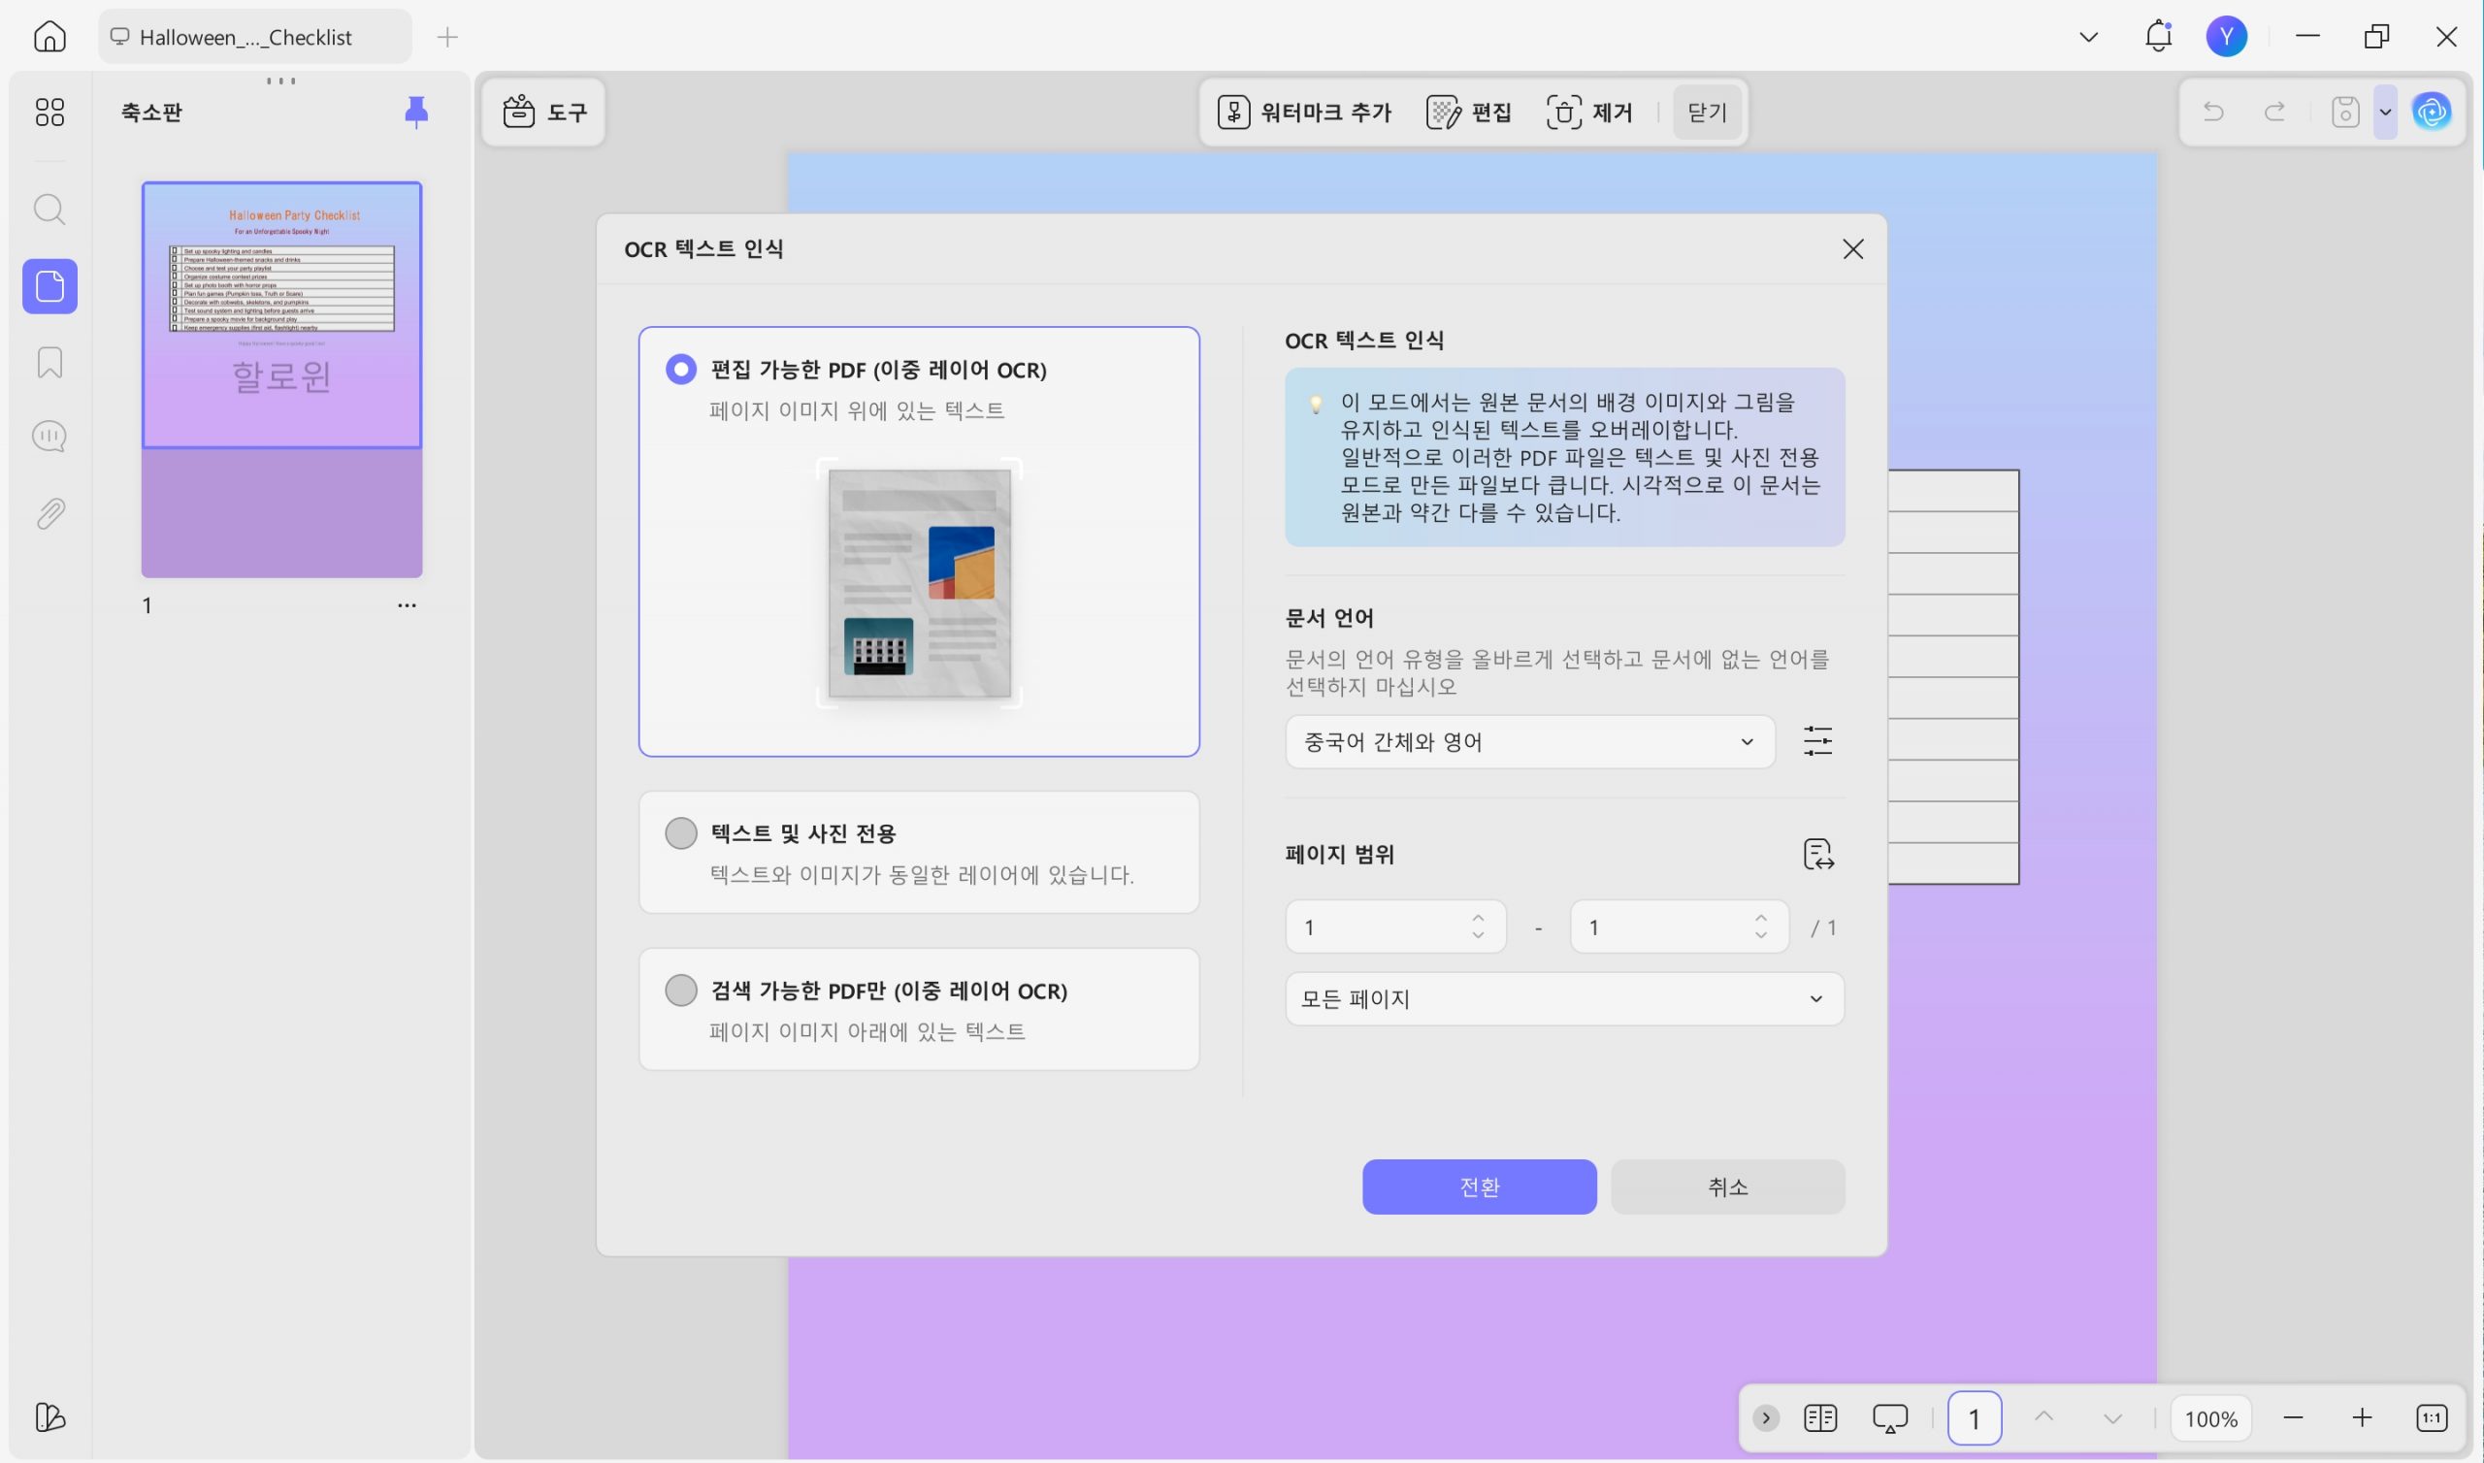2484x1463 pixels.
Task: Click the 취소 cancel button
Action: 1728,1187
